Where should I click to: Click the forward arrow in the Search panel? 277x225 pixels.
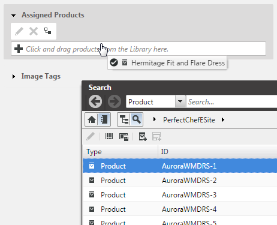tap(115, 101)
